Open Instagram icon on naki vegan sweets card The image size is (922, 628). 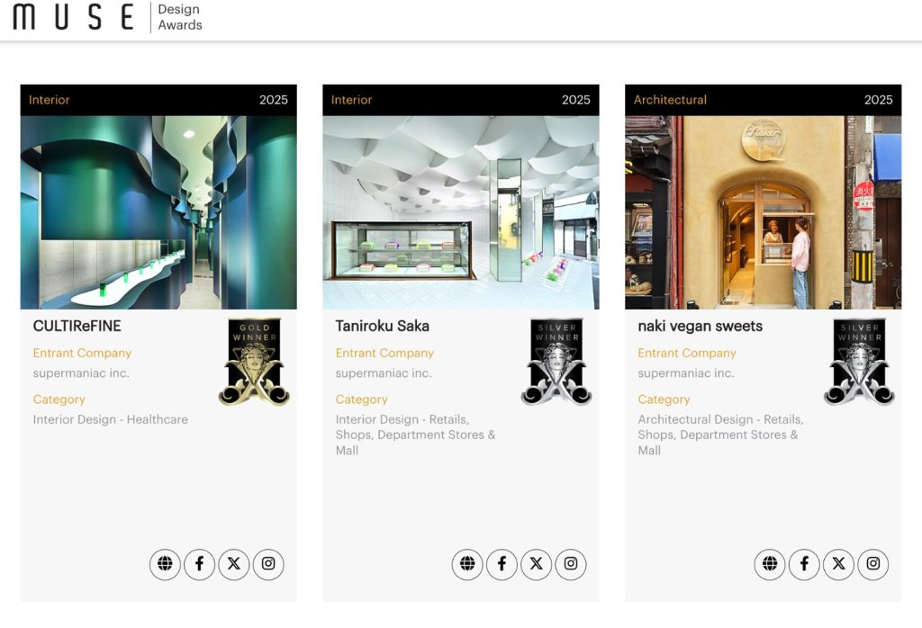[x=873, y=564]
